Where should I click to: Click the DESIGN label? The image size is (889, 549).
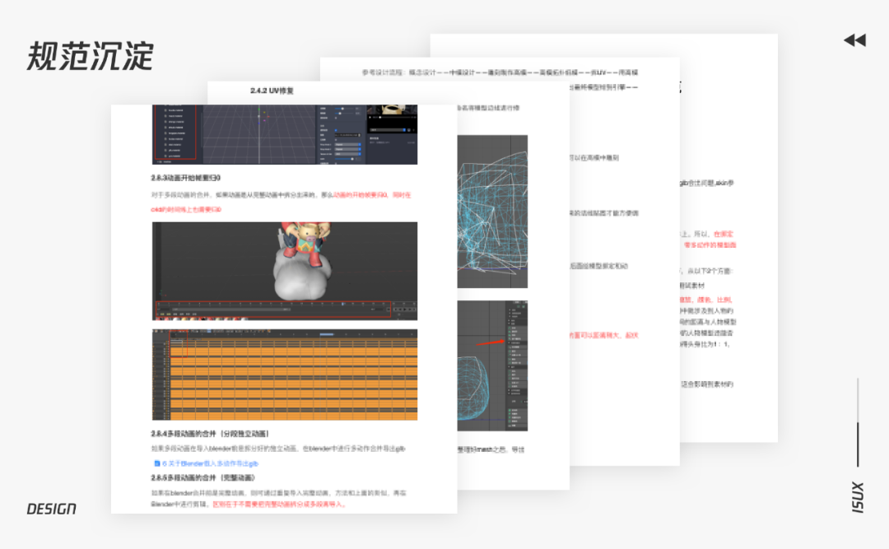[x=52, y=509]
